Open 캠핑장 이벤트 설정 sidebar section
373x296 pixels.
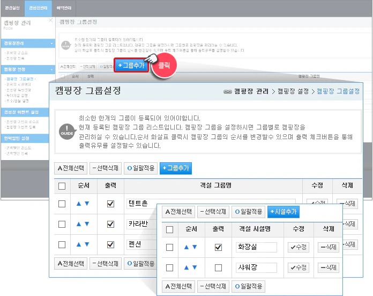point(25,112)
